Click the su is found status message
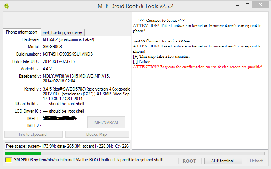Screen dimensions: 271x169 pyautogui.click(x=88, y=160)
